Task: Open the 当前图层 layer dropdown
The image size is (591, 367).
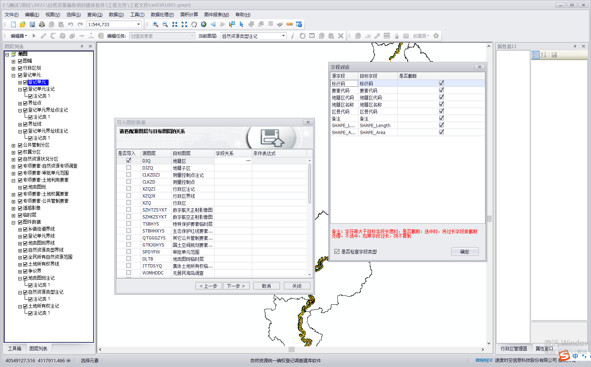Action: point(283,36)
